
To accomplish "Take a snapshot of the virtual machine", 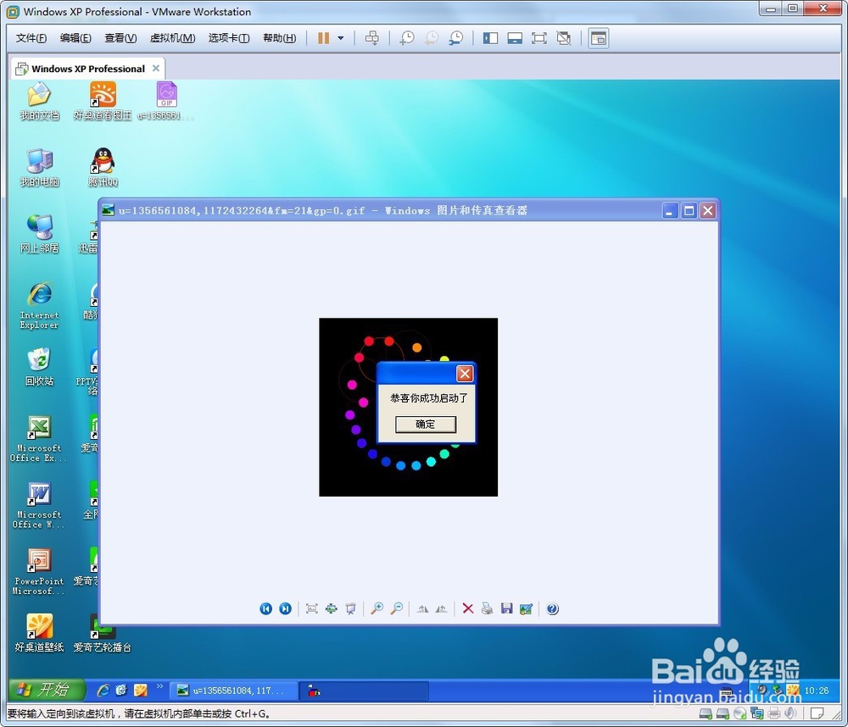I will coord(407,38).
